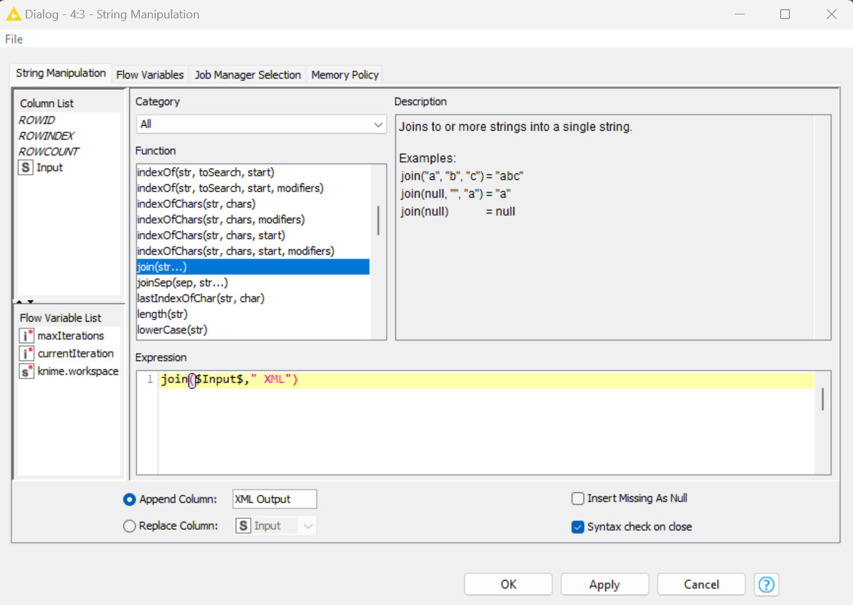Switch to the Memory Policy tab
Screen dimensions: 853x605
click(344, 74)
